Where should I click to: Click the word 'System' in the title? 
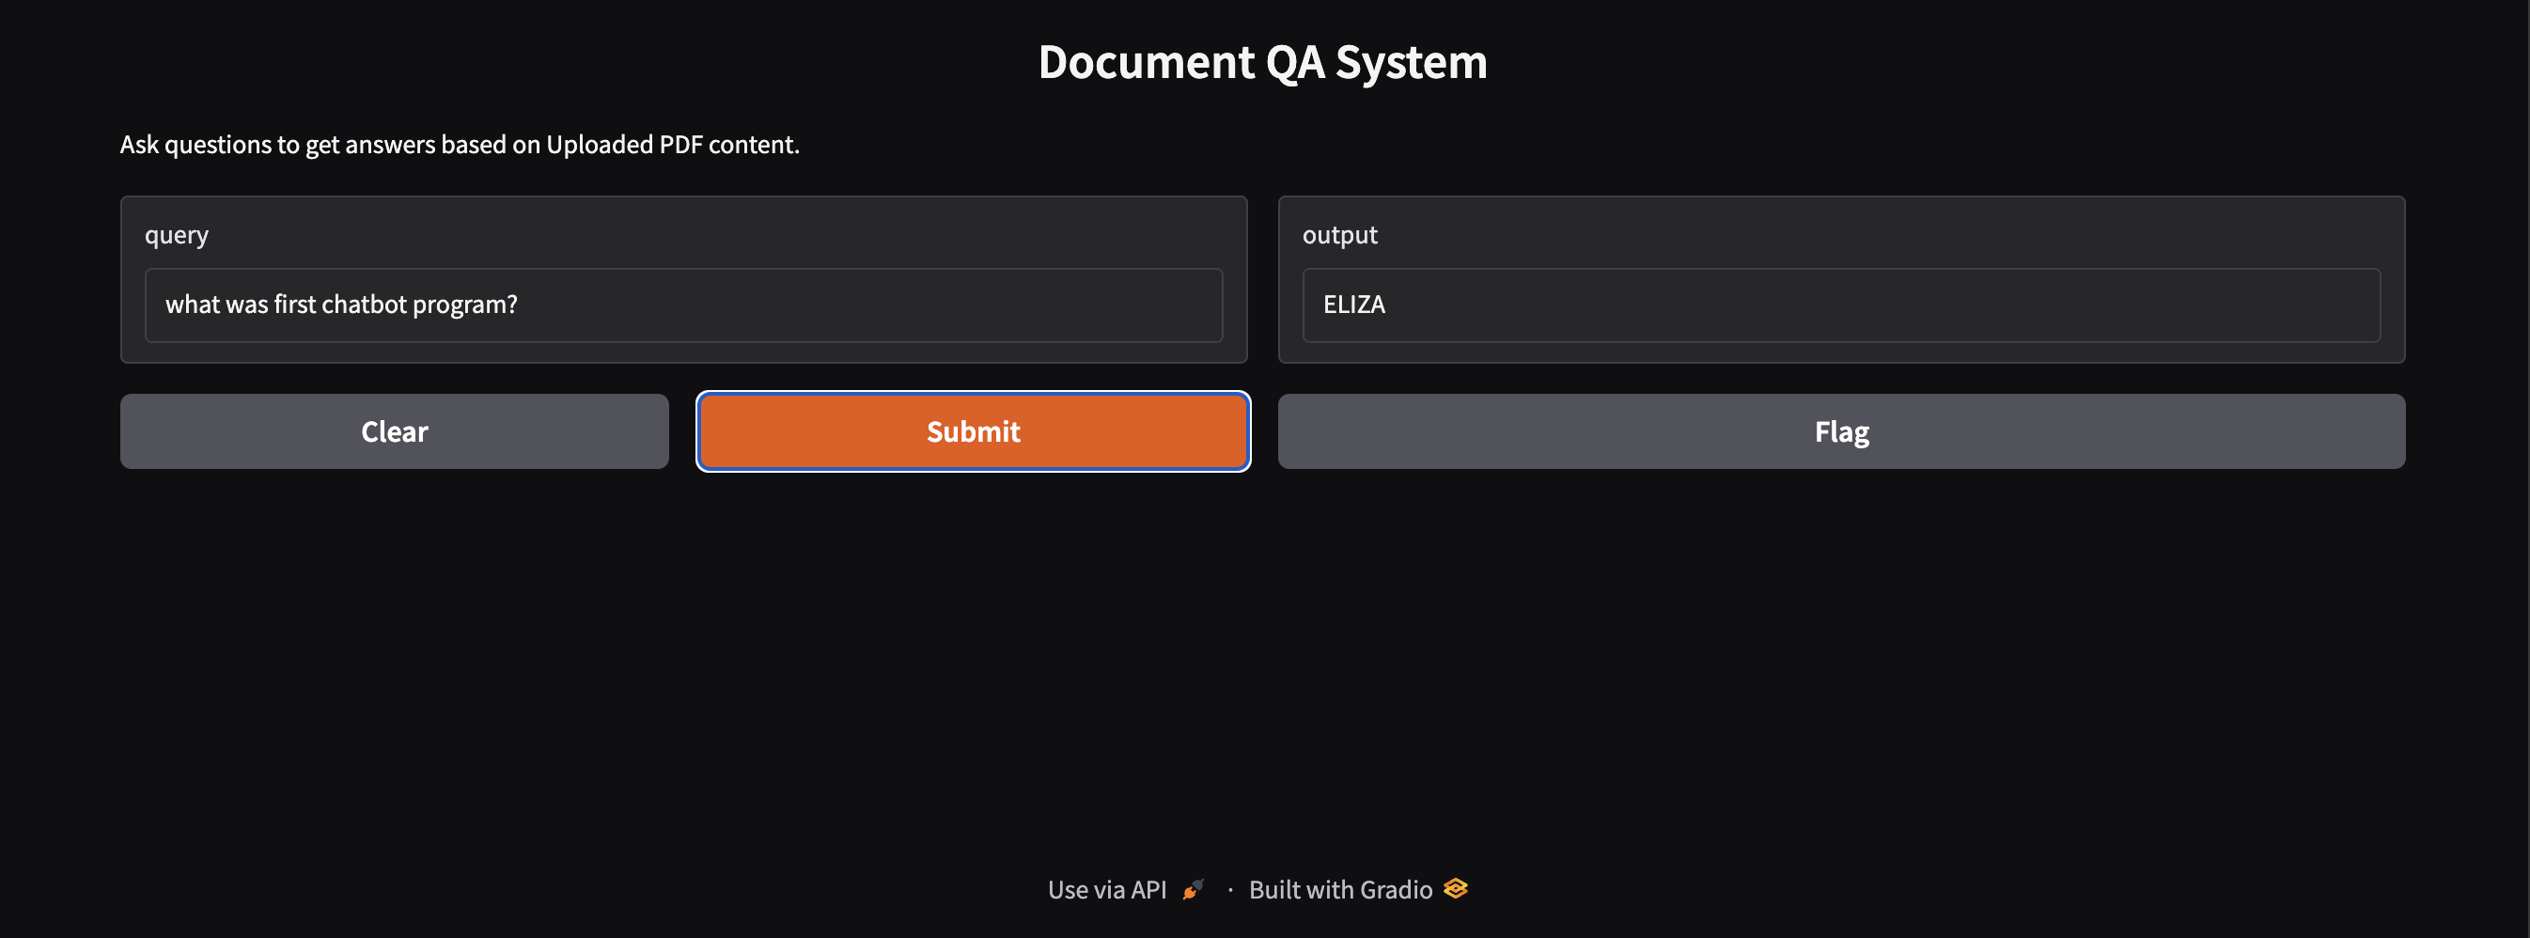pos(1411,62)
